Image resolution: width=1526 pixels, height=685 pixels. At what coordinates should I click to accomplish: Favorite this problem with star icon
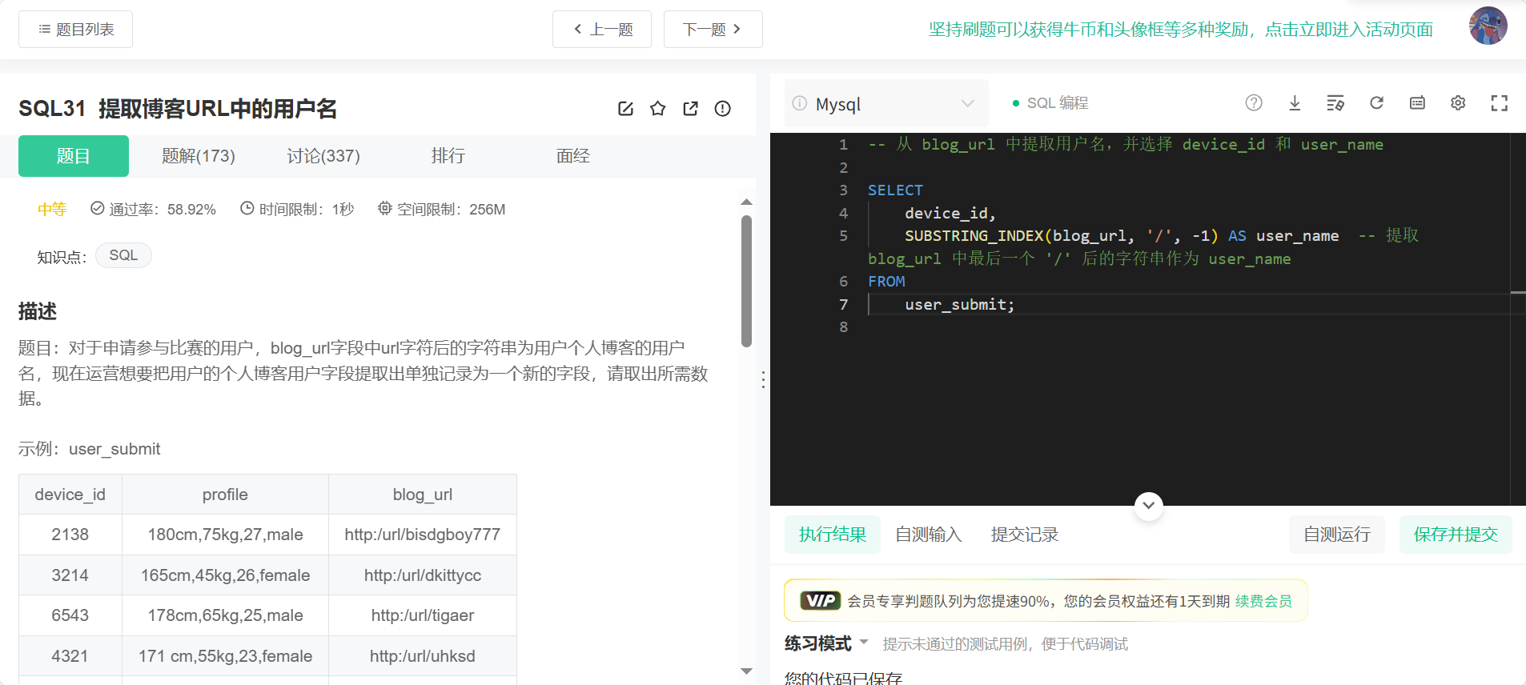[x=658, y=109]
